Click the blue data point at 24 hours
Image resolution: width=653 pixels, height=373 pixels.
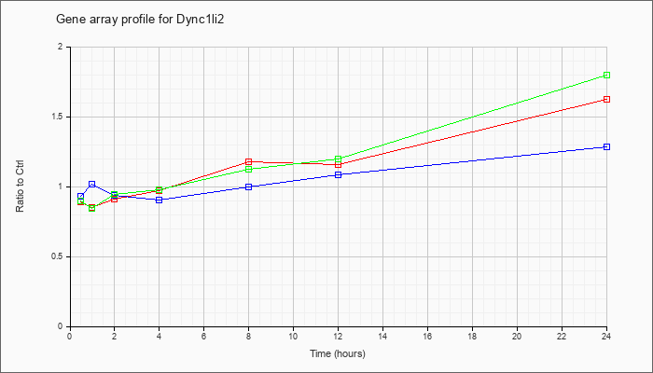click(x=606, y=147)
